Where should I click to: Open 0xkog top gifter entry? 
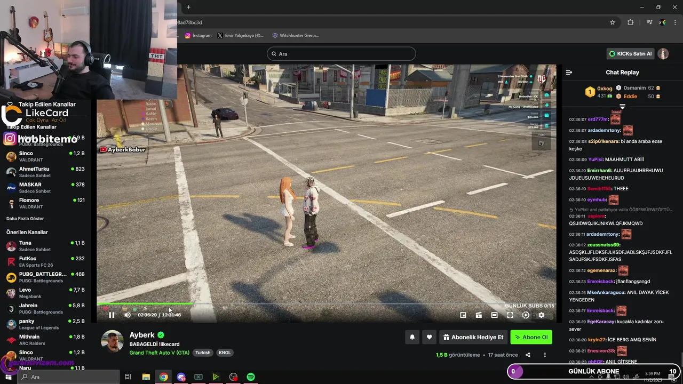(x=600, y=92)
